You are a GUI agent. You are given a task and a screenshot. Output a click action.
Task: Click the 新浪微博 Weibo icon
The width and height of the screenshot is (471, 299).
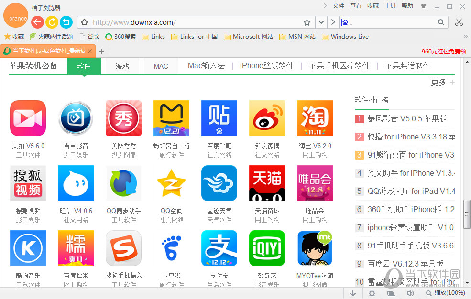point(267,118)
